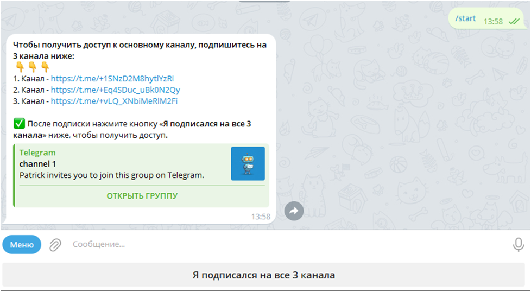Click the first pointing-down hand emoji
This screenshot has height=292, width=531.
click(x=20, y=67)
